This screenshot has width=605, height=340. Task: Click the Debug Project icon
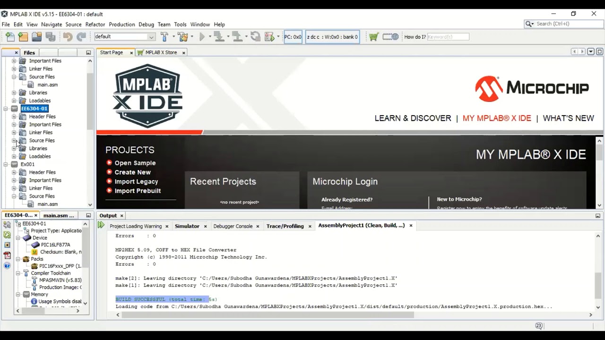click(x=269, y=37)
